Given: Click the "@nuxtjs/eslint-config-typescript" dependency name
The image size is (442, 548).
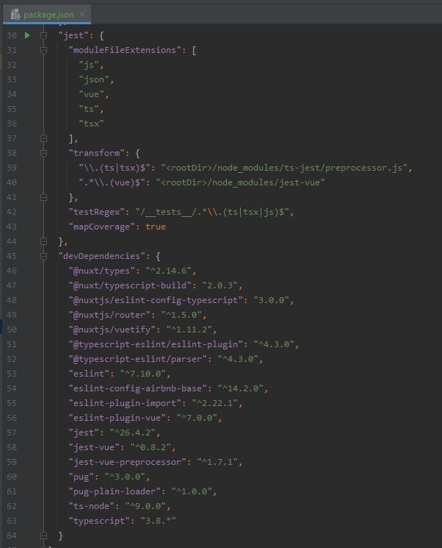Looking at the screenshot, I should point(155,300).
